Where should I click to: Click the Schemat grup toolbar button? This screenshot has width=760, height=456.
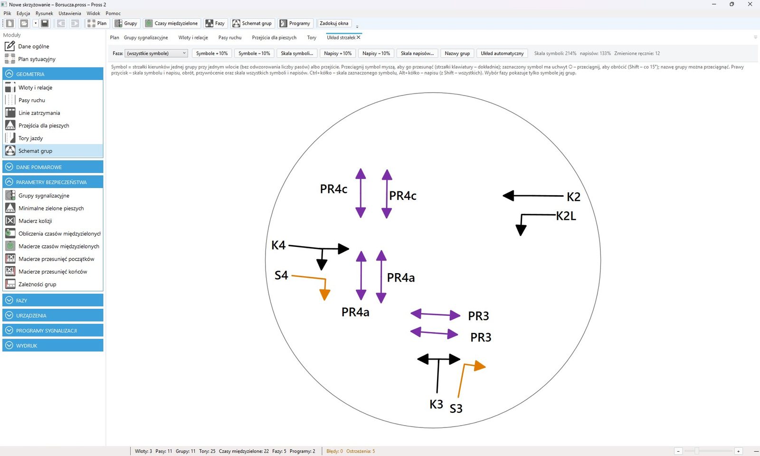click(252, 23)
